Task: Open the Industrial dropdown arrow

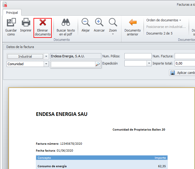Action: [46, 56]
